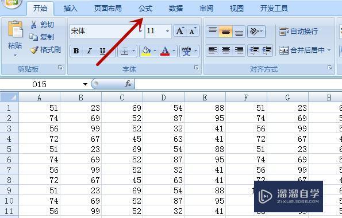This screenshot has height=218, width=342.
Task: Click the insert function fx icon
Action: 128,84
